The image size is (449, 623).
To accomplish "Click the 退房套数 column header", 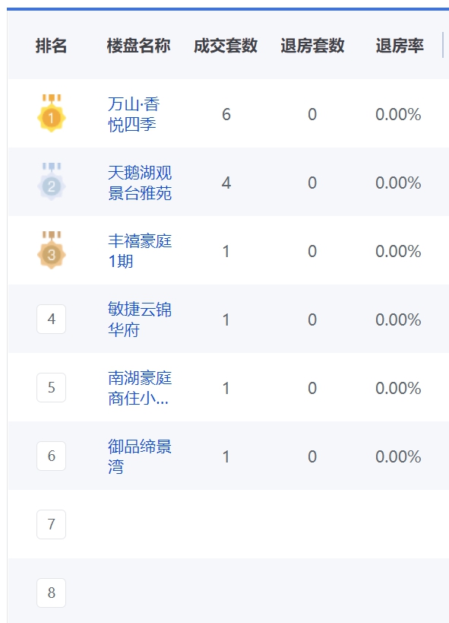I will (x=312, y=46).
